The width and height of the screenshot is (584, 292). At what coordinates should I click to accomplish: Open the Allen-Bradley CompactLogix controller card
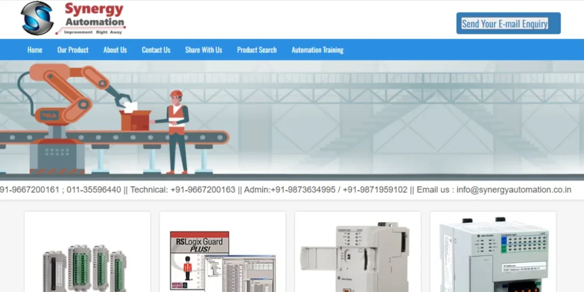pyautogui.click(x=493, y=252)
